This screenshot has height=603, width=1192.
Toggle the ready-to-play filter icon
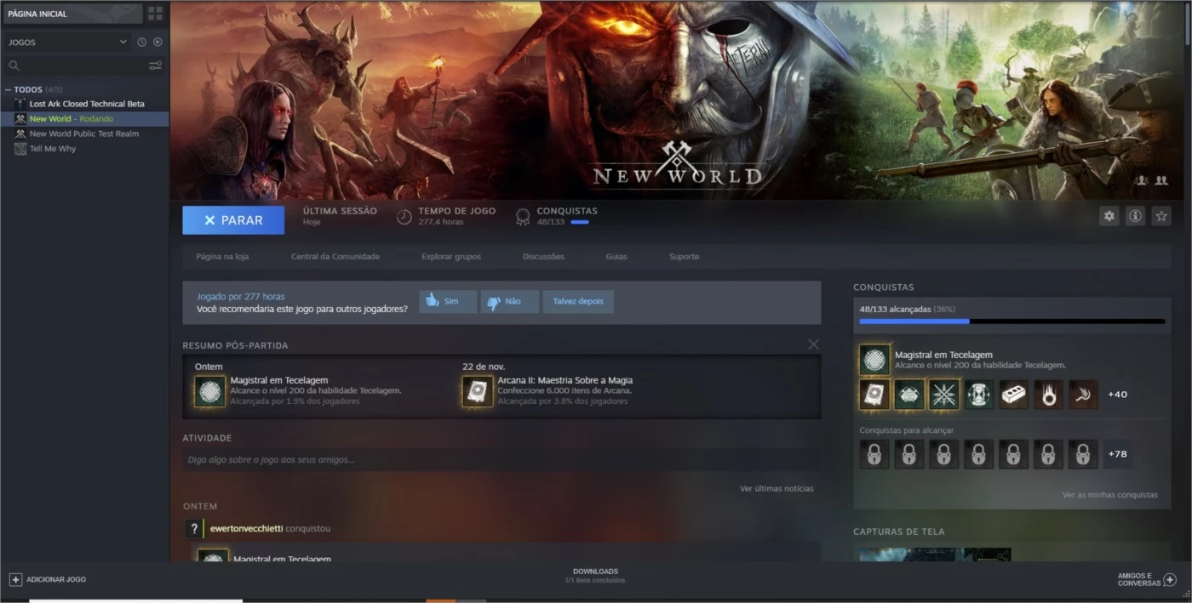[158, 42]
